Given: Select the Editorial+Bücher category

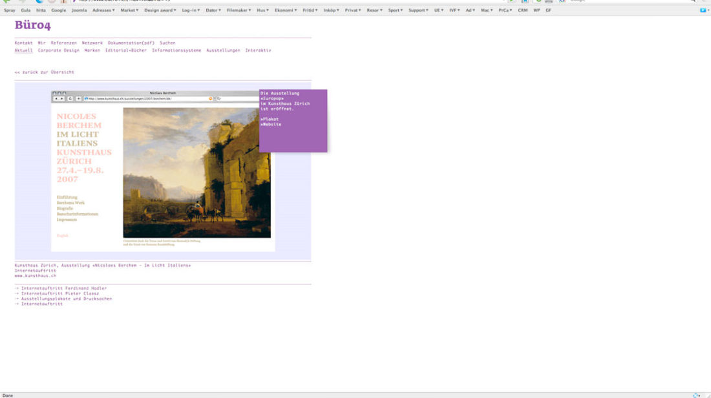Looking at the screenshot, I should [x=126, y=50].
